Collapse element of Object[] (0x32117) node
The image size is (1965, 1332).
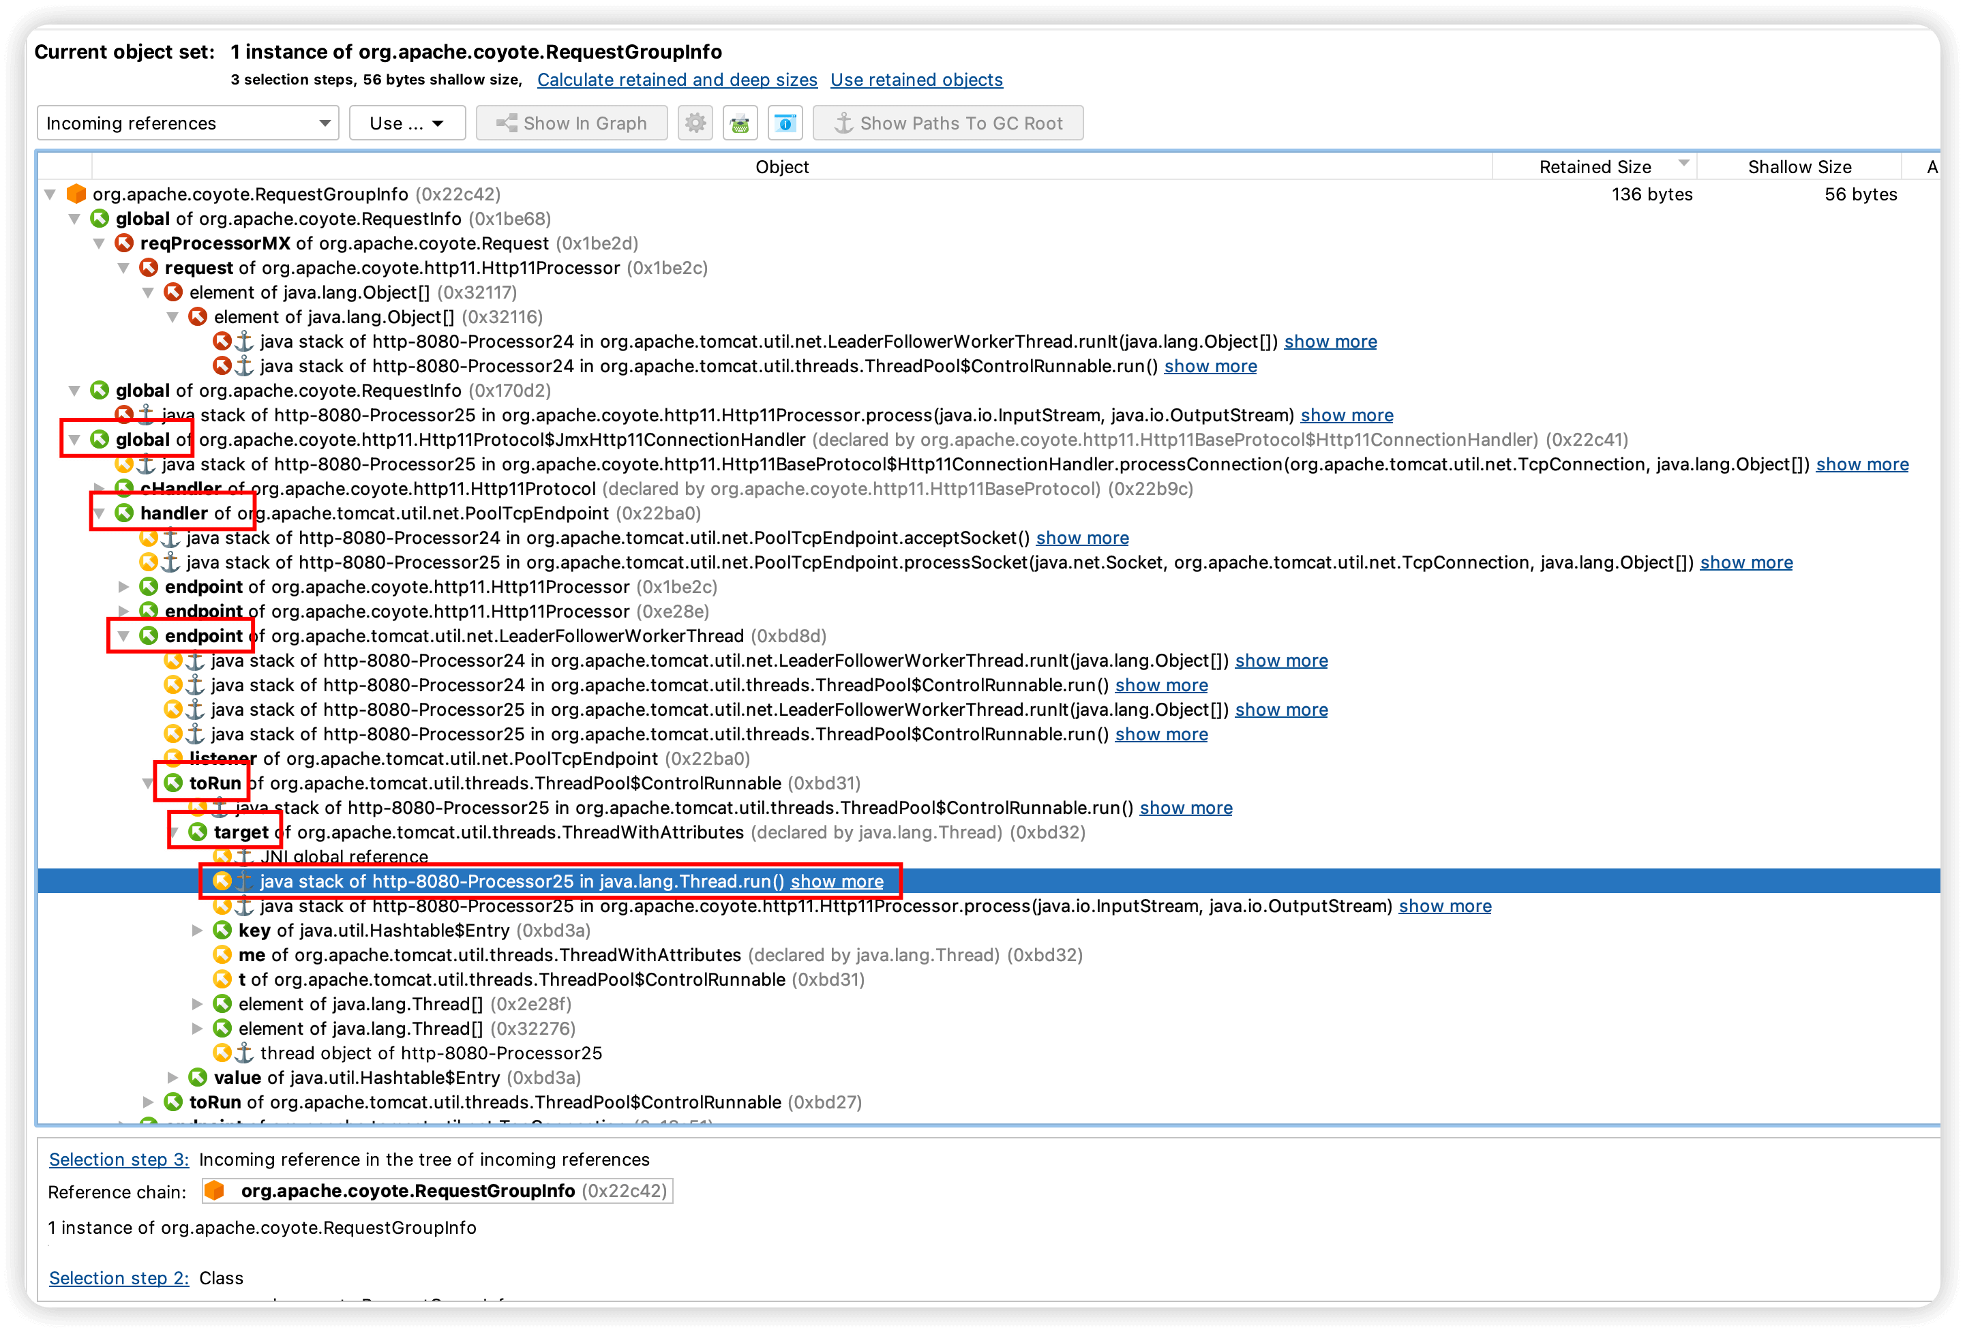point(148,292)
